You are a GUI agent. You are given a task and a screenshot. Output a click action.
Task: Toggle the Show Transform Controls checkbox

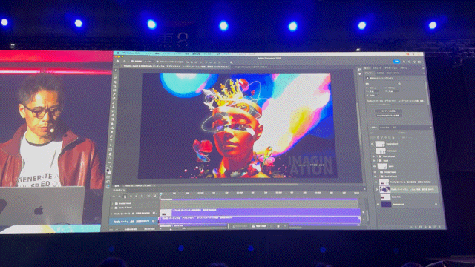tap(157, 62)
